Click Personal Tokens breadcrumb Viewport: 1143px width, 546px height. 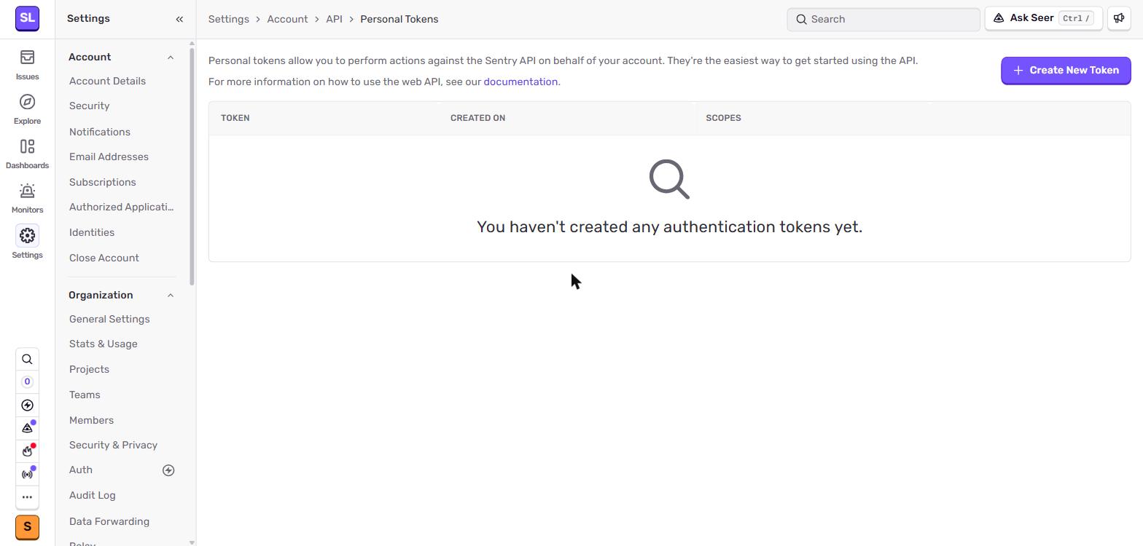(399, 19)
